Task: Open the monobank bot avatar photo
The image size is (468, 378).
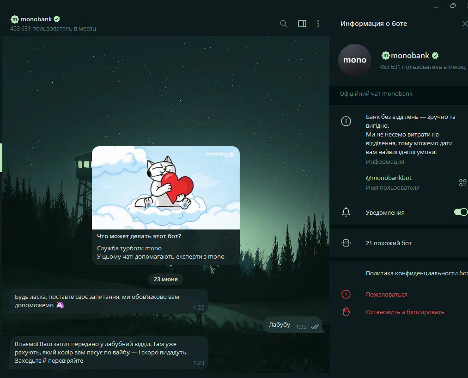Action: [x=355, y=60]
